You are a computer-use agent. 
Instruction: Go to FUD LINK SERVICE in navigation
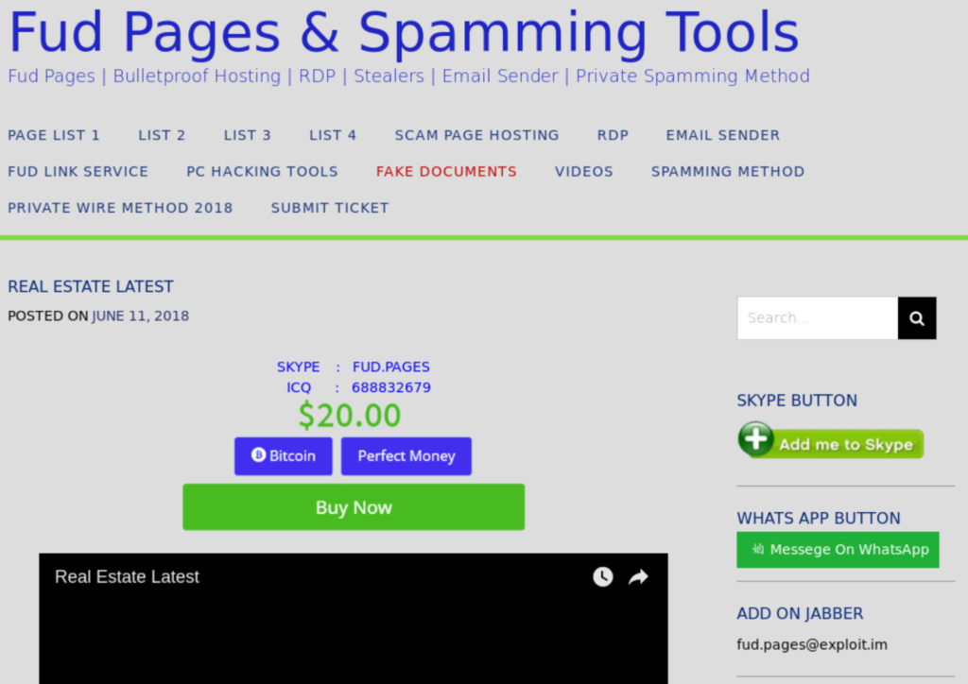[x=78, y=171]
